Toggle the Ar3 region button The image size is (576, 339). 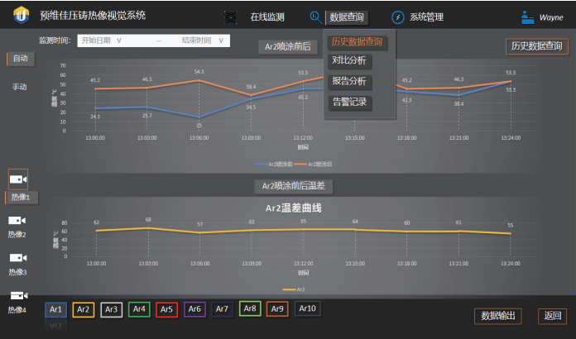coord(111,310)
